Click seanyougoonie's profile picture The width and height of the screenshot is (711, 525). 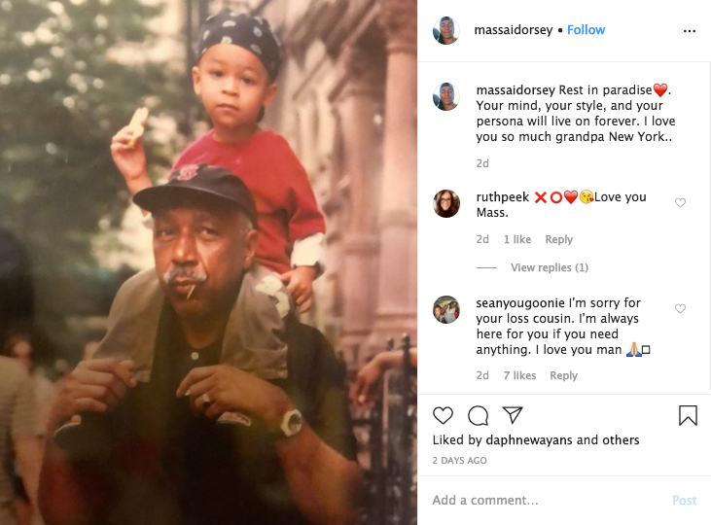coord(446,309)
